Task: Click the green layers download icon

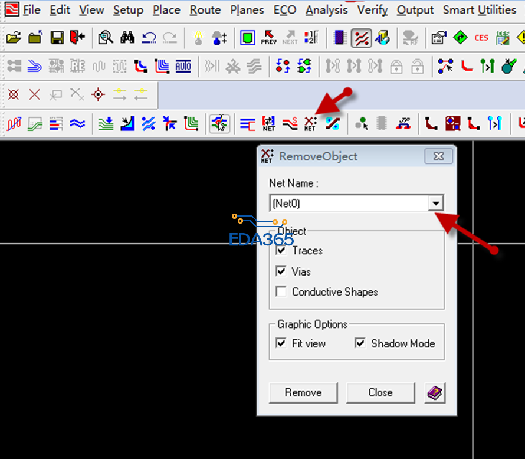Action: [106, 124]
